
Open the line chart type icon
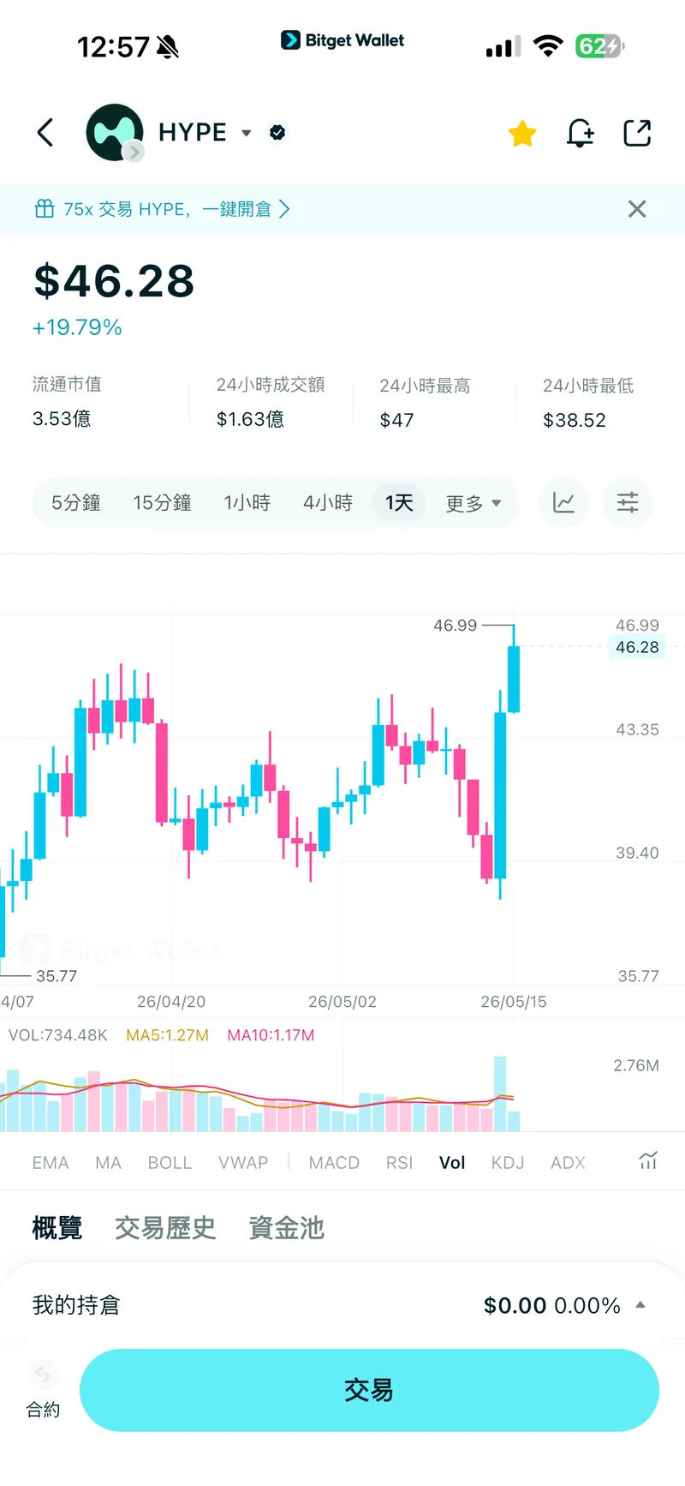[563, 502]
